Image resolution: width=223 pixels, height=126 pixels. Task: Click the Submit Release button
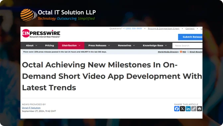[x=190, y=37]
